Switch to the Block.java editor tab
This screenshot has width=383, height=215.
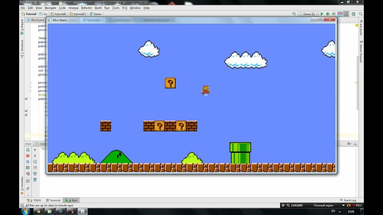(x=36, y=20)
